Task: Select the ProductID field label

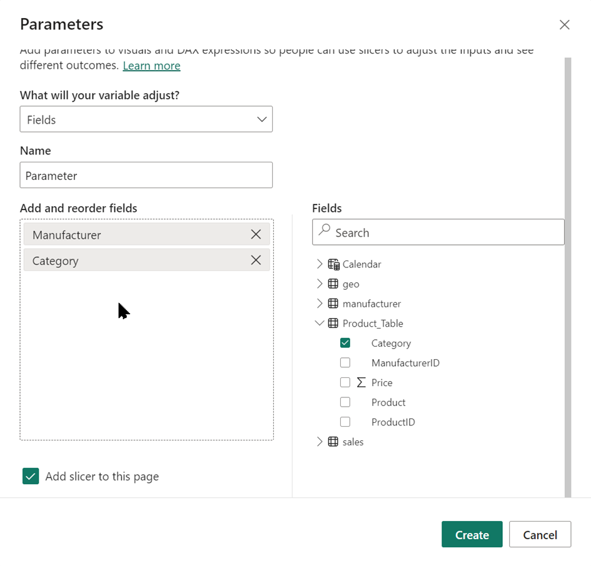Action: 393,422
